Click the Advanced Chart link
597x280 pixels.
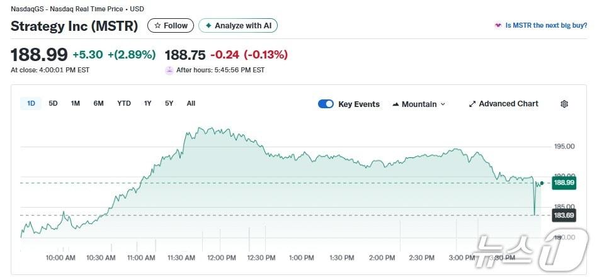tap(508, 104)
